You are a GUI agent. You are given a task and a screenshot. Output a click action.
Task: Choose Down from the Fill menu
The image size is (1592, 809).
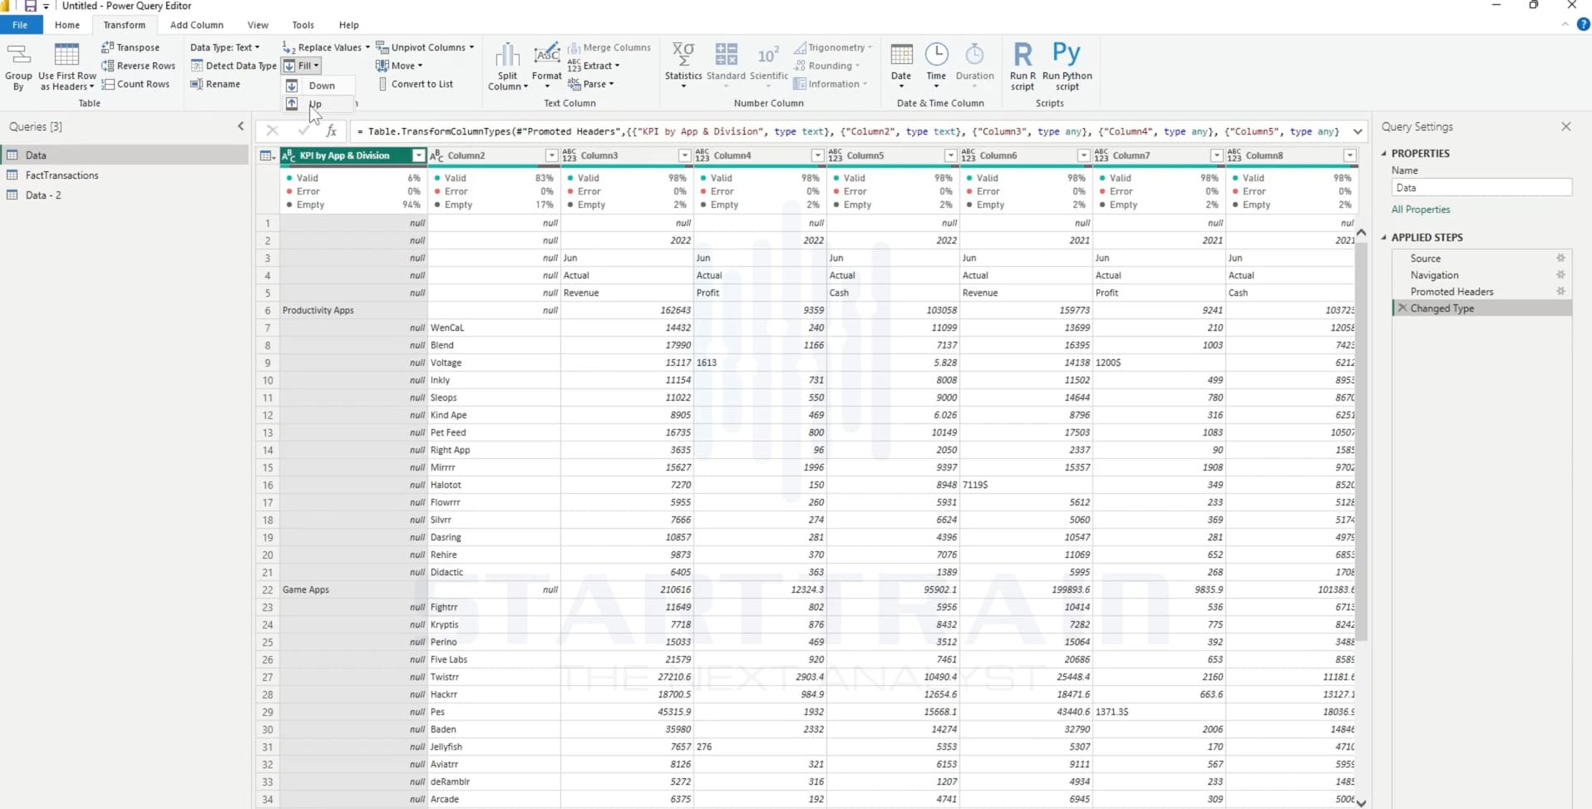319,86
